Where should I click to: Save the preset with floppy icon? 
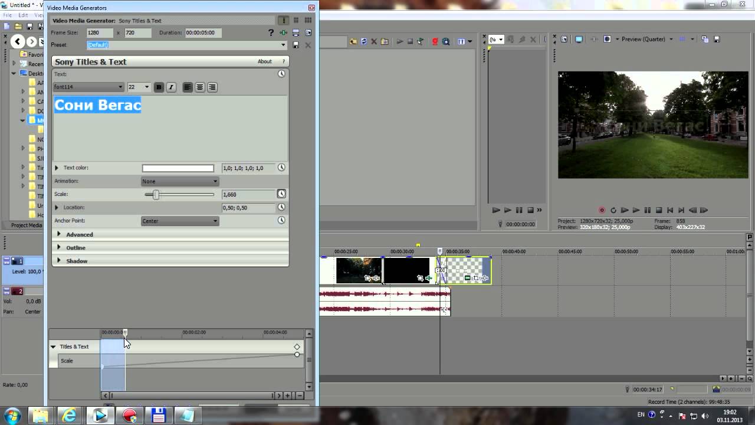click(x=296, y=45)
